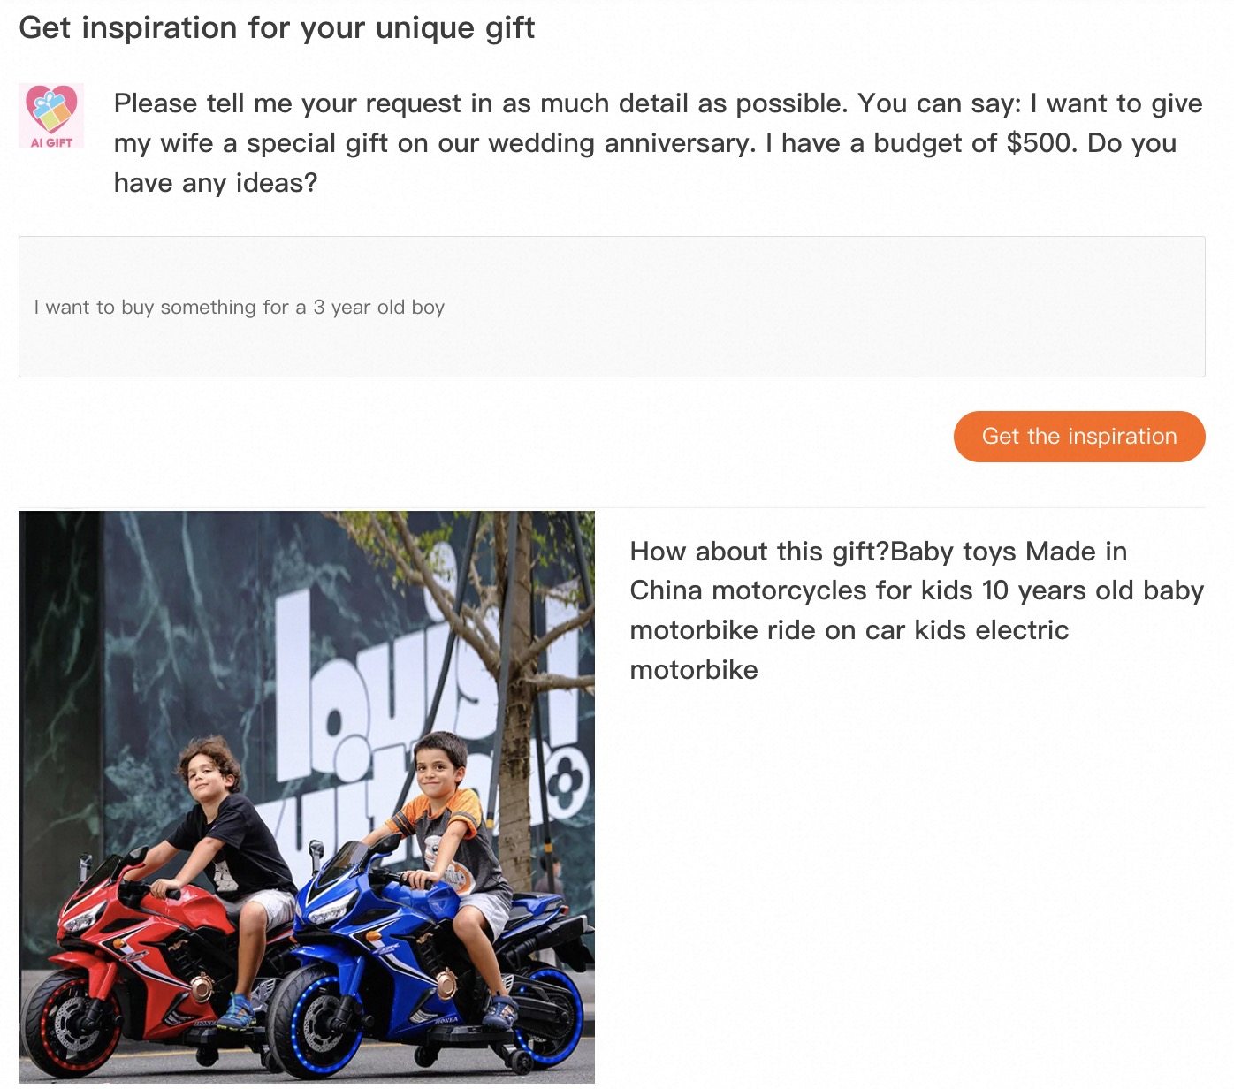Screen dimensions: 1234x1089
Task: Focus the gift request text box
Action: 612,307
